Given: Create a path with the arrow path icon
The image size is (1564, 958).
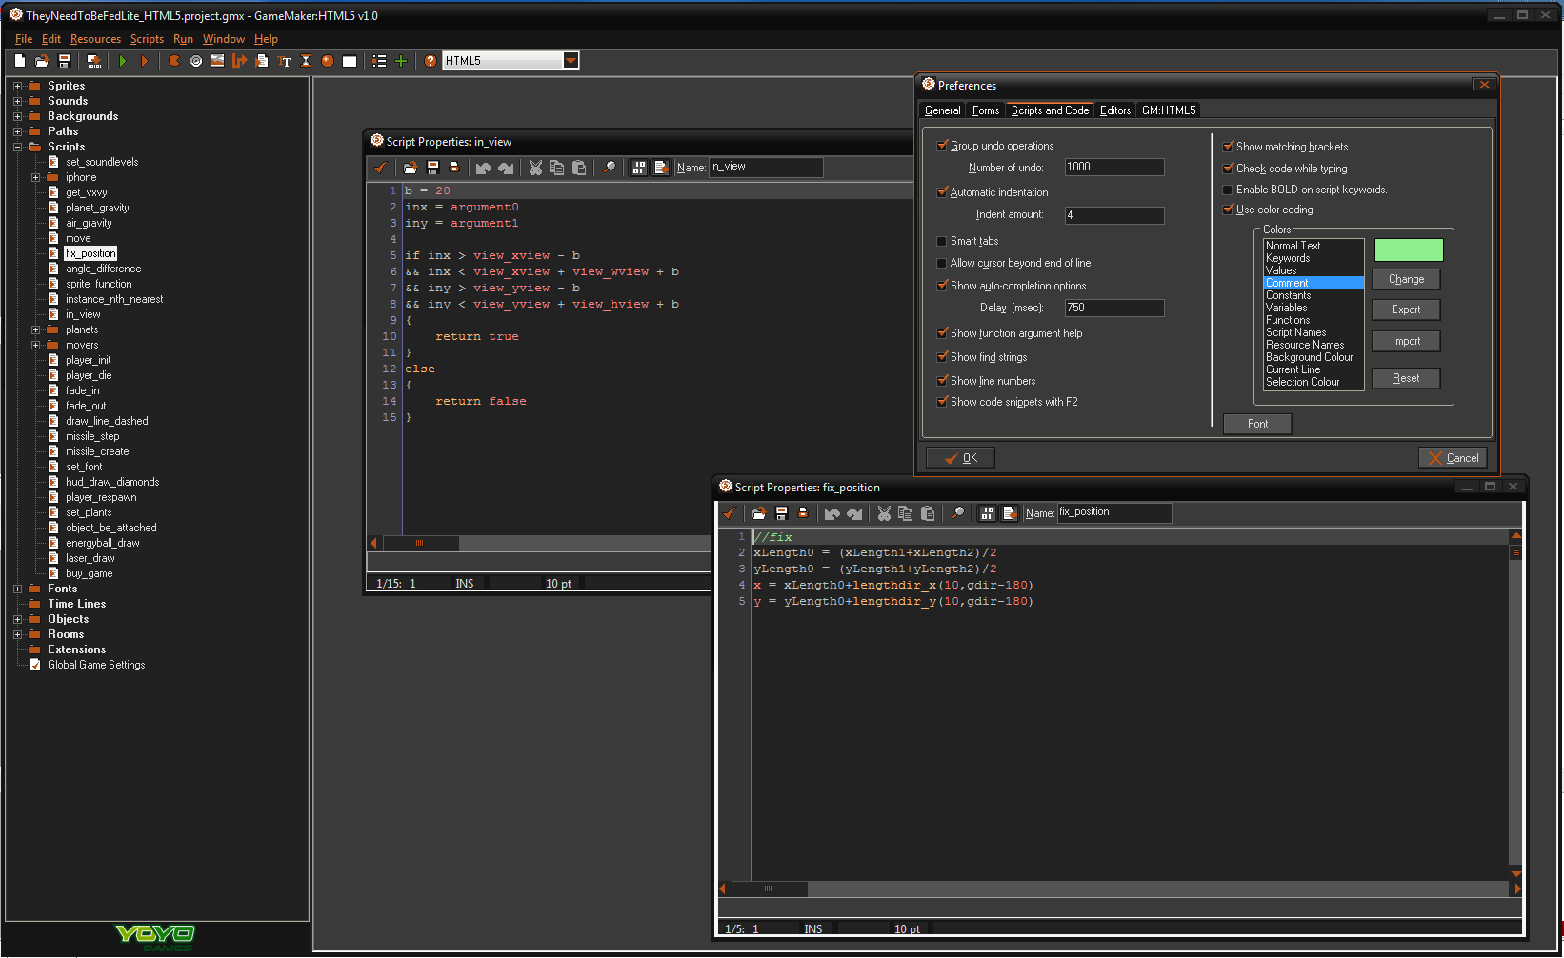Looking at the screenshot, I should click(239, 61).
